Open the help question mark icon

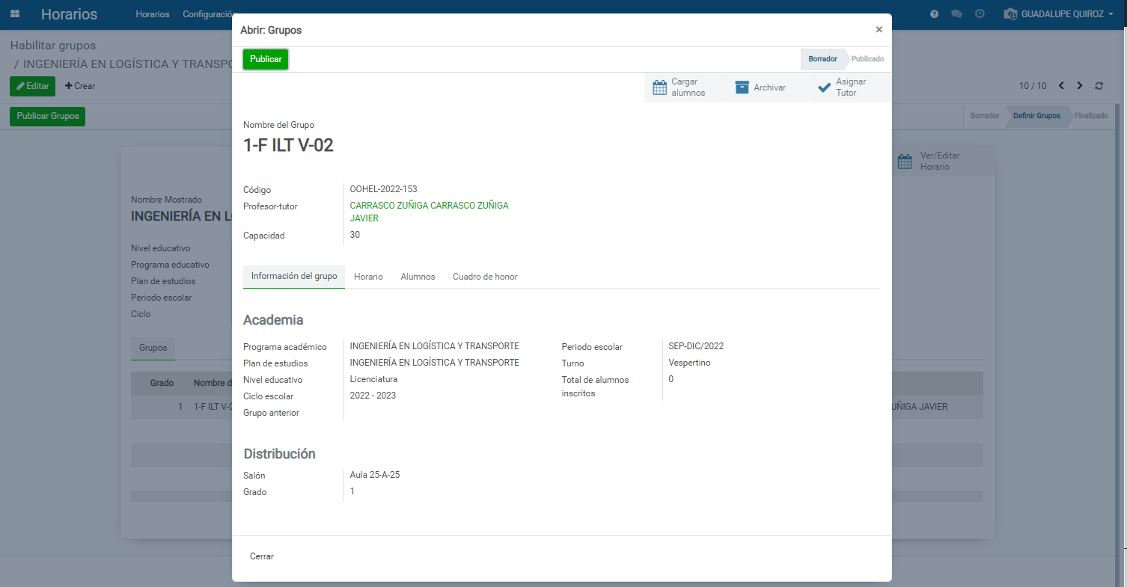coord(934,14)
